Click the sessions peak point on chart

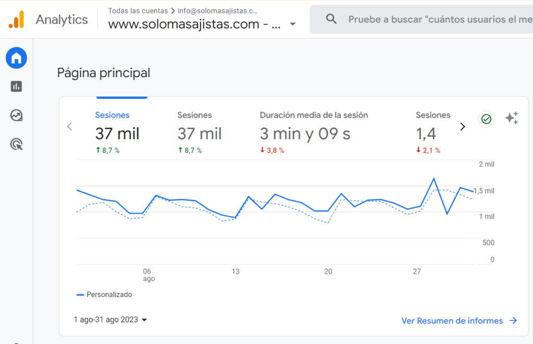coord(434,178)
